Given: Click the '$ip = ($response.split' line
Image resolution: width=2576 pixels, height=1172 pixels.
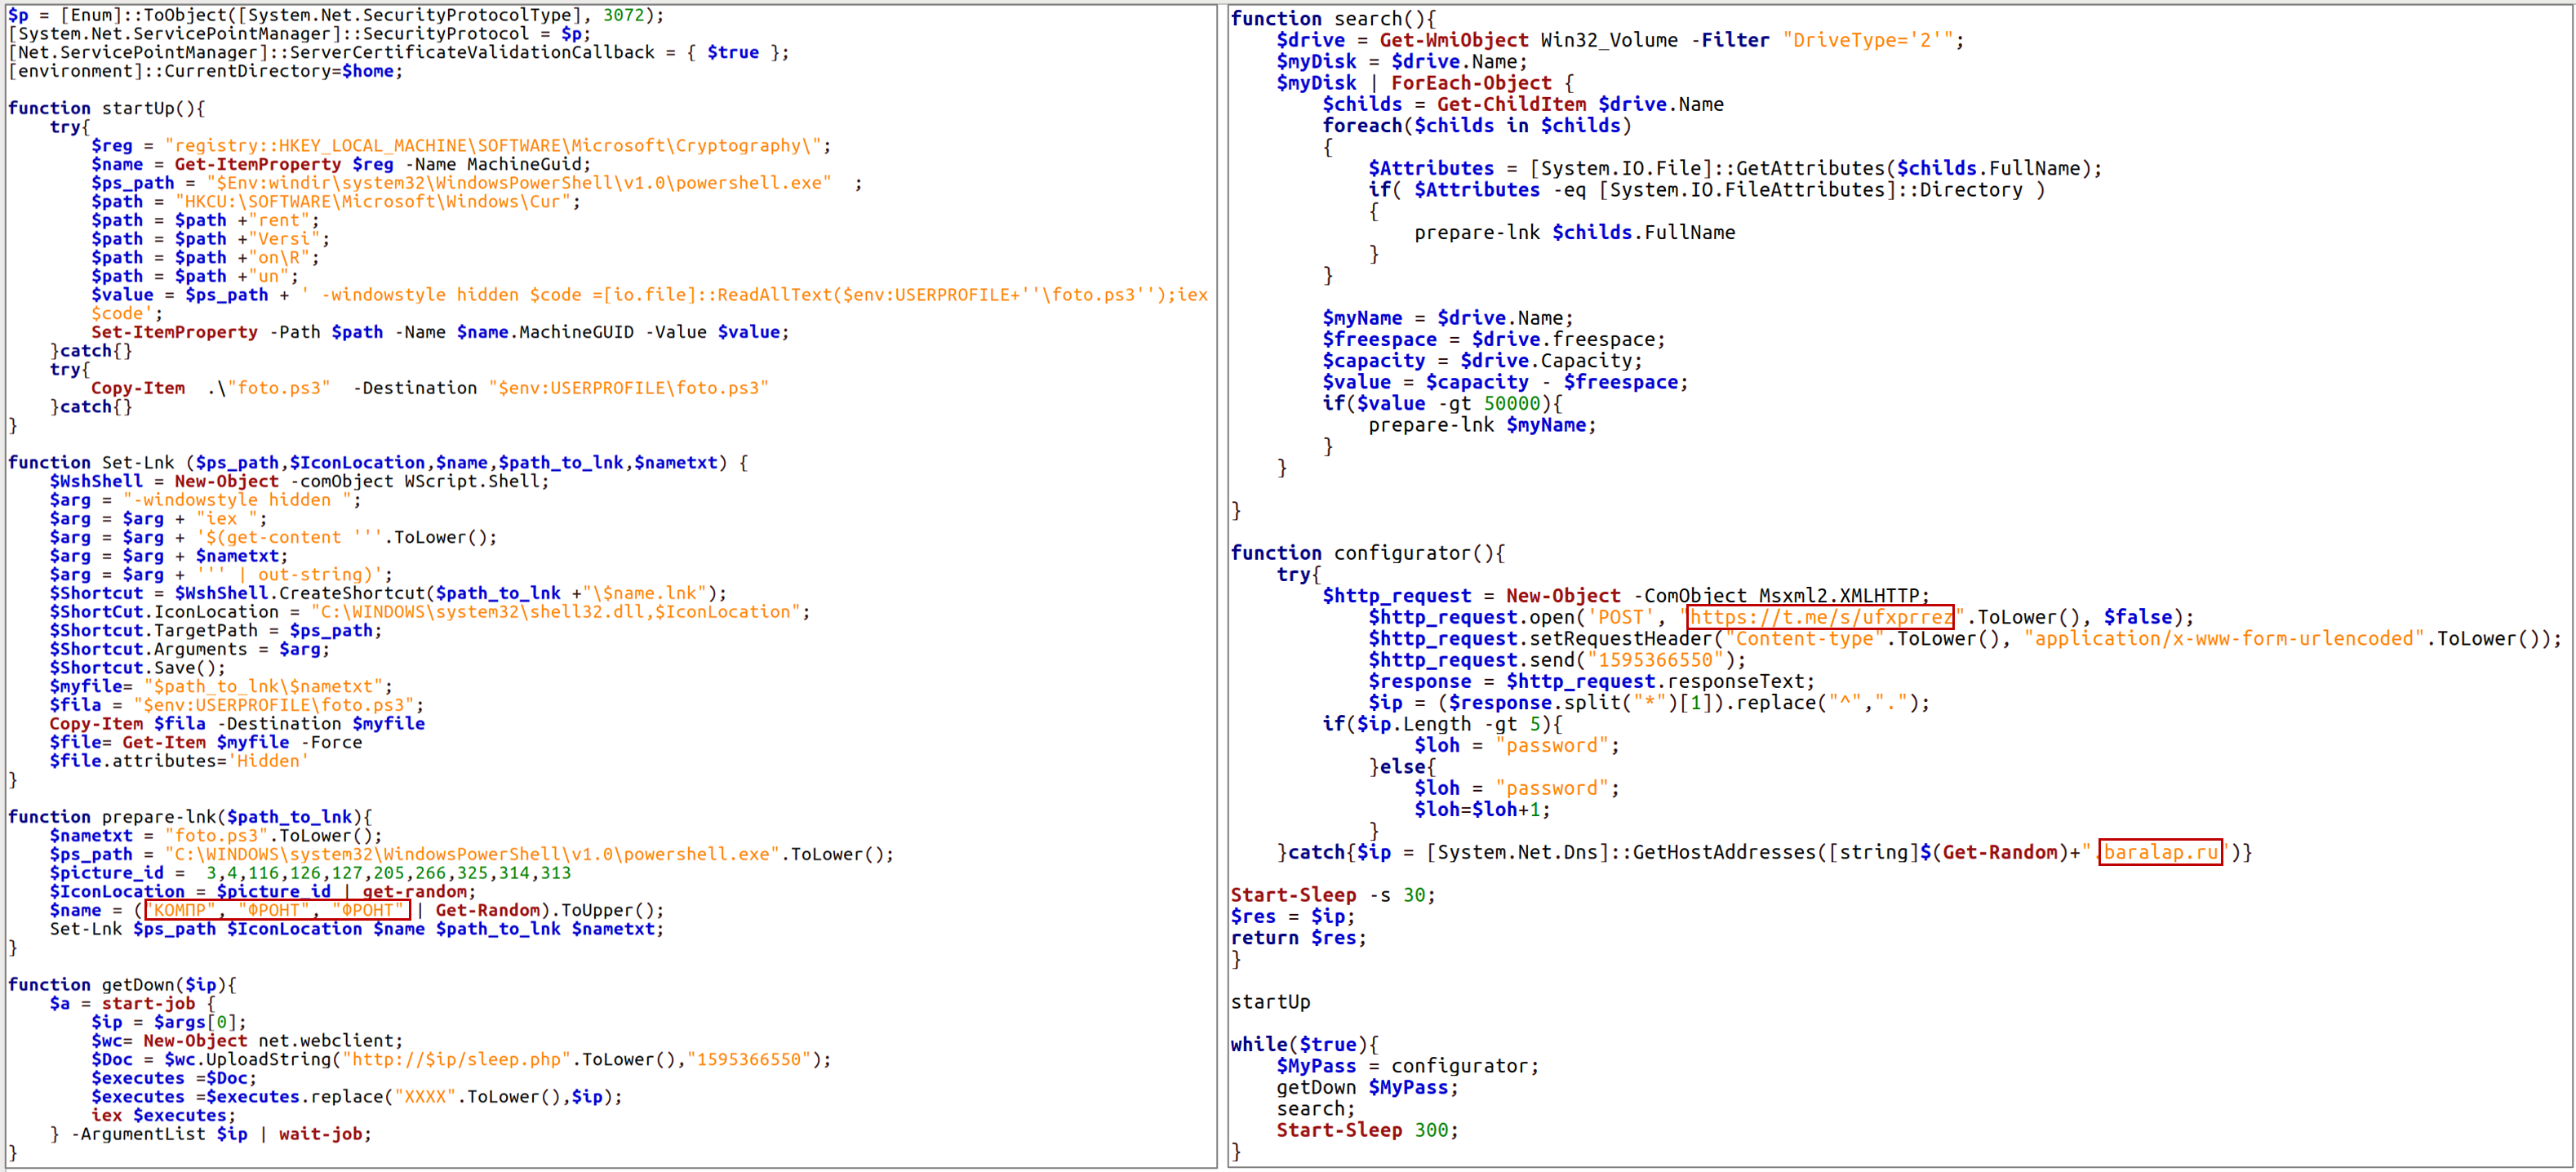Looking at the screenshot, I should pyautogui.click(x=1649, y=703).
